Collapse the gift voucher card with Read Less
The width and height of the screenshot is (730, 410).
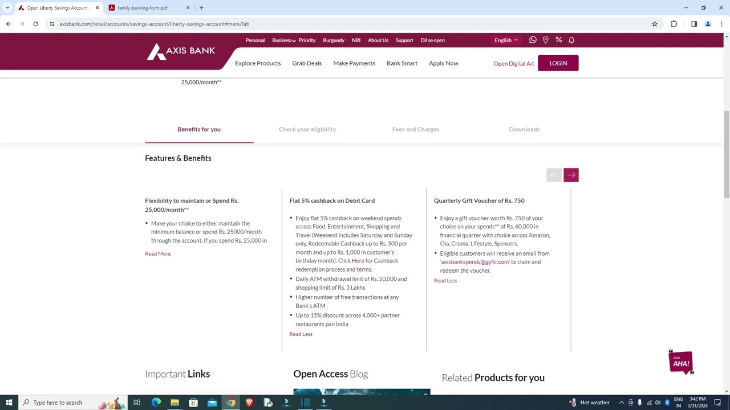(445, 281)
